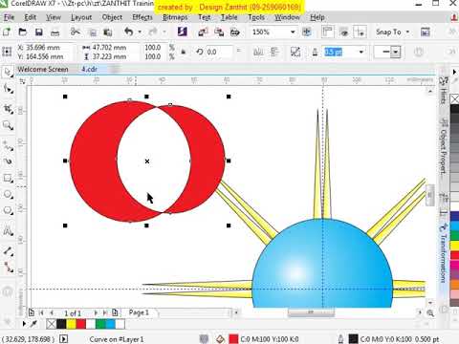This screenshot has width=459, height=344.
Task: Open the File menu
Action: click(10, 17)
